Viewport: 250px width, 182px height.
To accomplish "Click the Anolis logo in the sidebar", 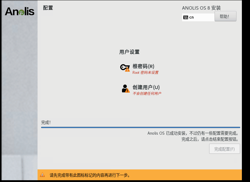I will 20,11.
